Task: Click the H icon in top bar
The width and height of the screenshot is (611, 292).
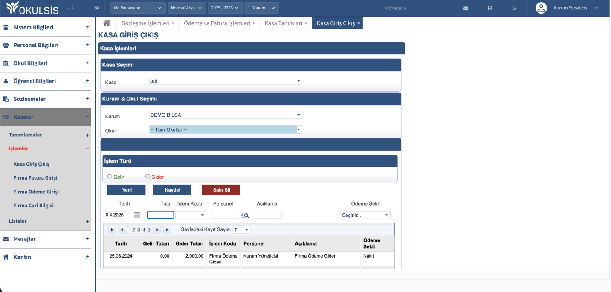Action: pyautogui.click(x=489, y=8)
